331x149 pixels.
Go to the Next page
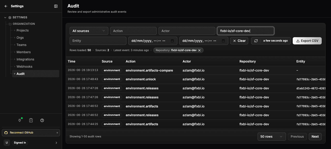pos(315,137)
